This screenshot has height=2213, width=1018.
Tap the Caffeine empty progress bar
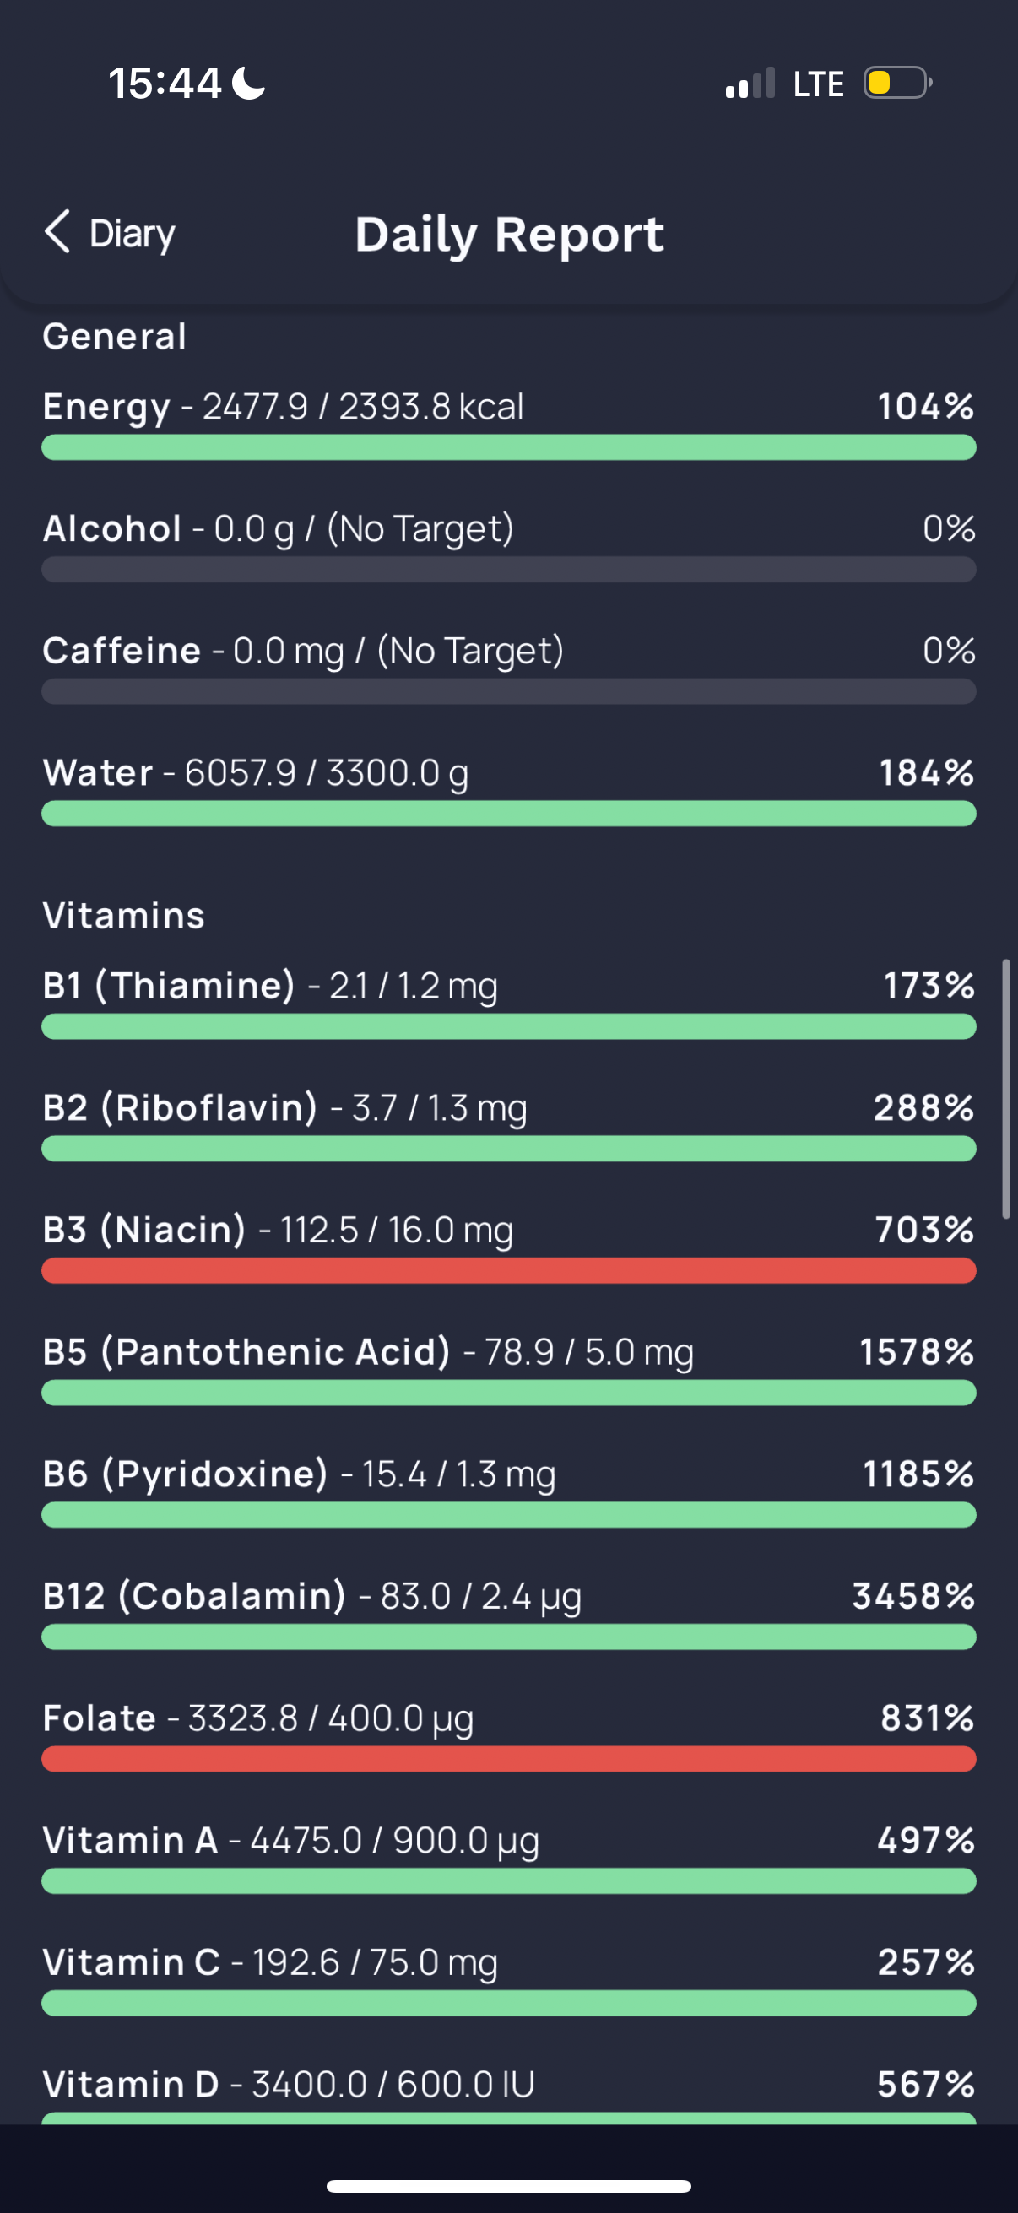(508, 691)
